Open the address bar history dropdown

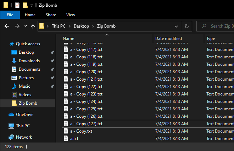176,27
